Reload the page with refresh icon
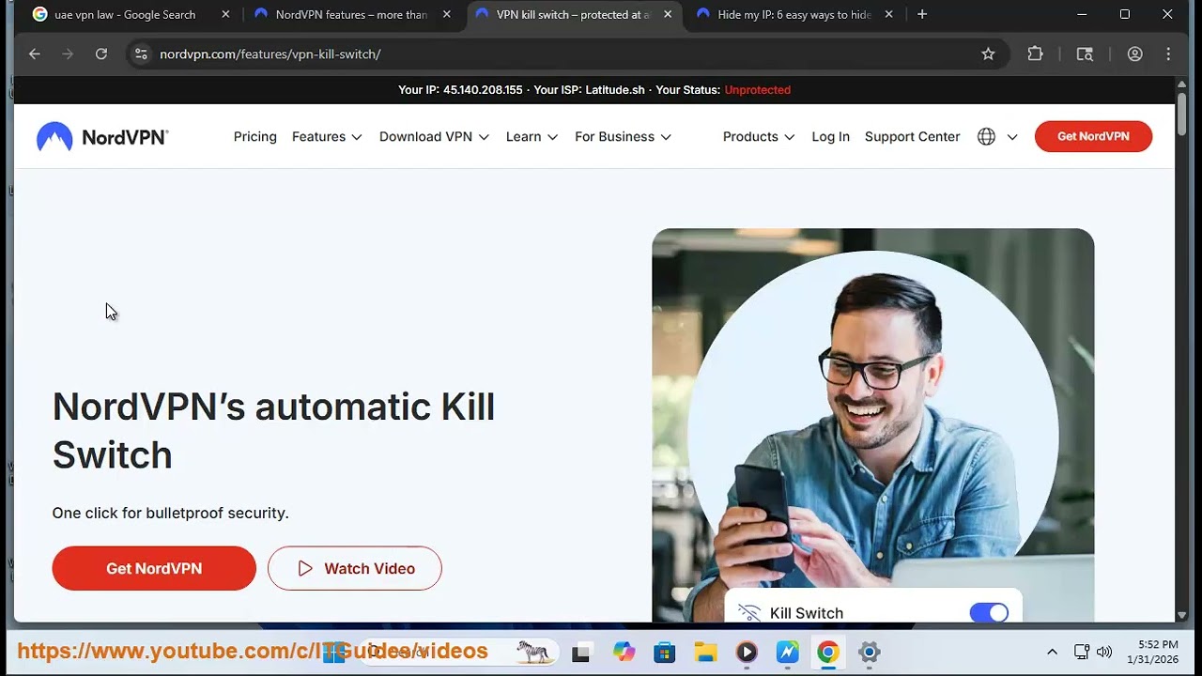This screenshot has height=676, width=1202. [101, 54]
